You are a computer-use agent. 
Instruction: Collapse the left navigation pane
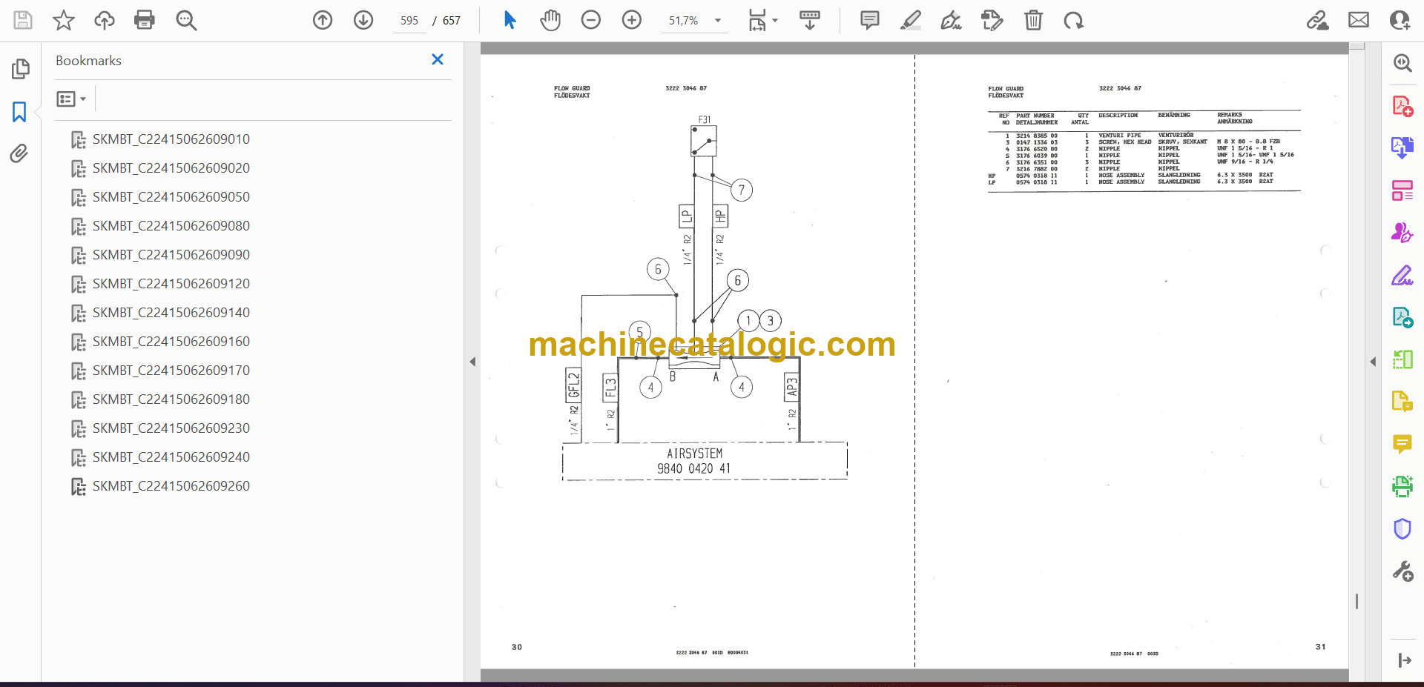pos(472,362)
